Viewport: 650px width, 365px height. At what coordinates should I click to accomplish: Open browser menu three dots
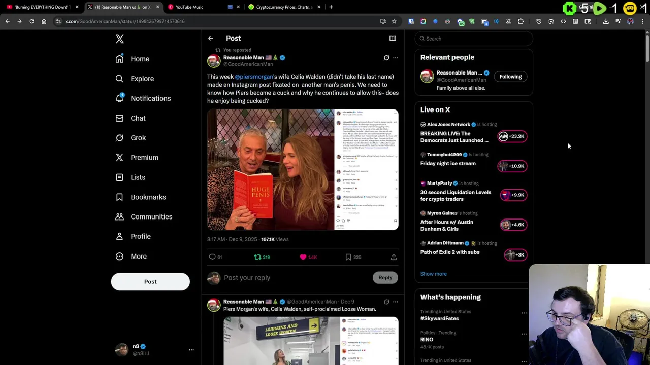coord(642,21)
